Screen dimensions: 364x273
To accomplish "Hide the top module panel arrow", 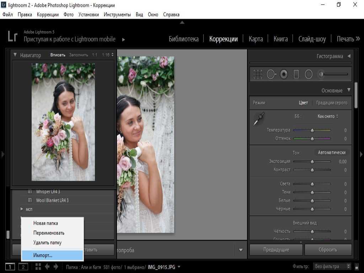I will (182, 22).
